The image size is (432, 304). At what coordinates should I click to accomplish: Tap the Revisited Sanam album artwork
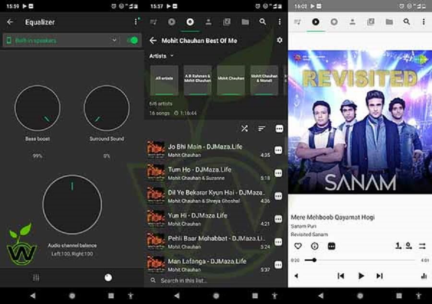360,122
